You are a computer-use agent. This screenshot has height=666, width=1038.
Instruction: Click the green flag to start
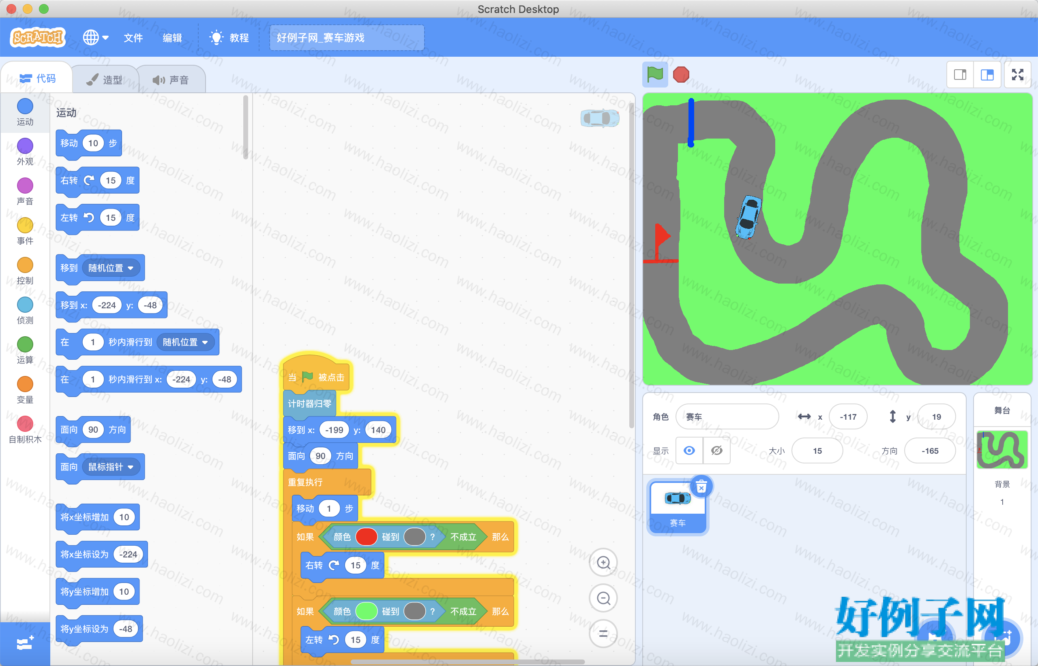tap(655, 75)
